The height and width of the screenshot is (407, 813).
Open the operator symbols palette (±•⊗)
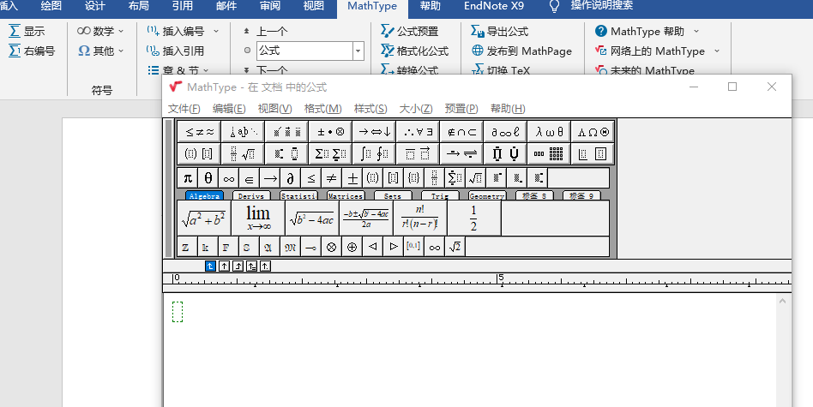(330, 131)
